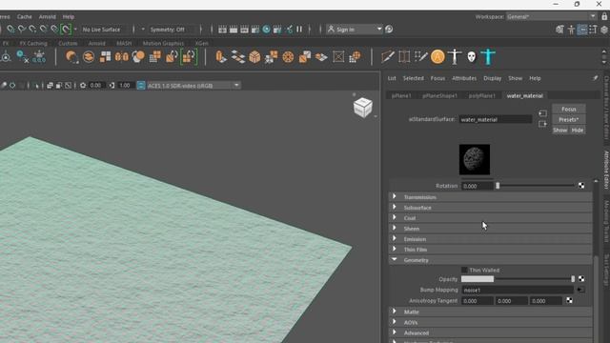
Task: Click the layered disc shelf icon
Action: click(89, 57)
